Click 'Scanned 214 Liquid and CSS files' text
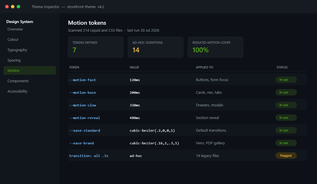317x184 pixels. click(x=95, y=30)
